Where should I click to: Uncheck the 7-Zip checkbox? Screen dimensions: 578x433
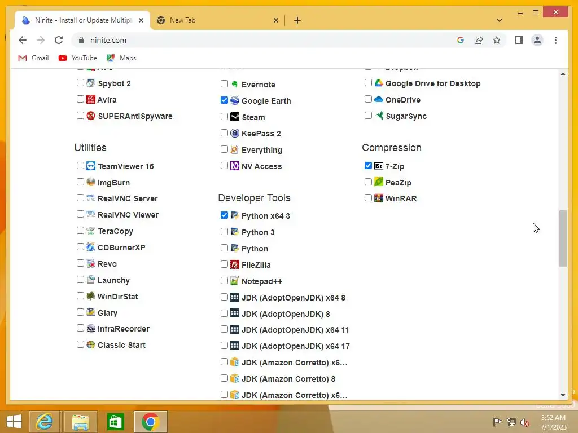(368, 165)
